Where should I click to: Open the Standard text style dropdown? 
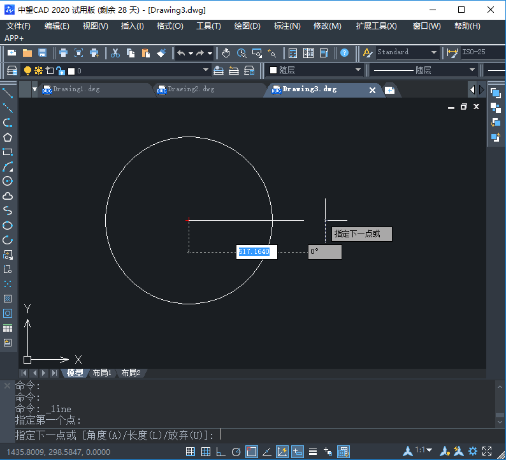coord(434,52)
